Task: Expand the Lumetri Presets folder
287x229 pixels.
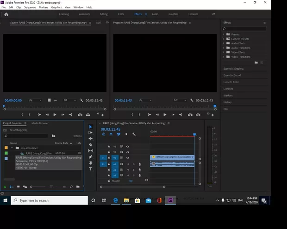Action: [224, 39]
